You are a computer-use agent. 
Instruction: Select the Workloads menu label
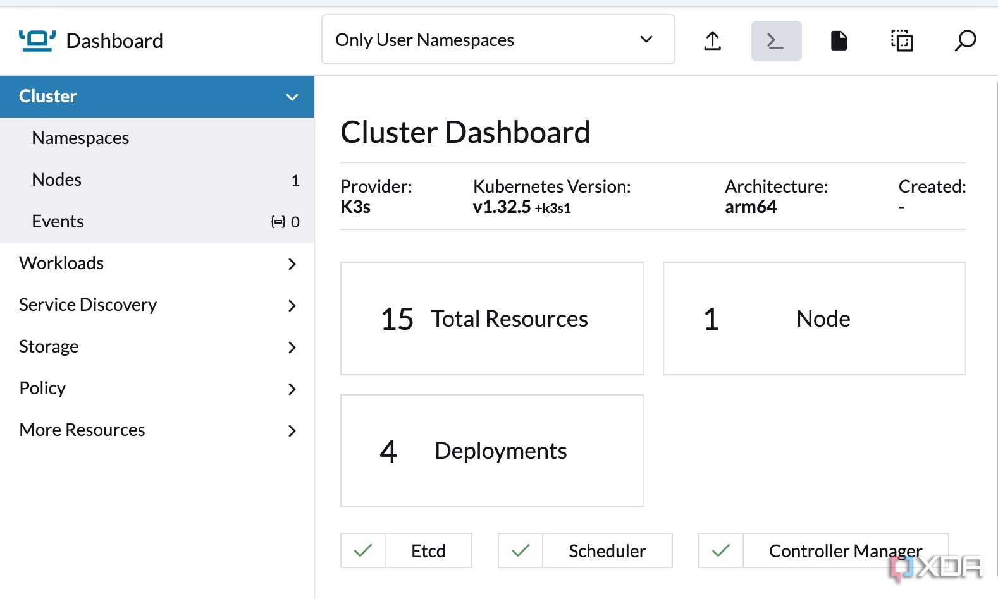[61, 263]
